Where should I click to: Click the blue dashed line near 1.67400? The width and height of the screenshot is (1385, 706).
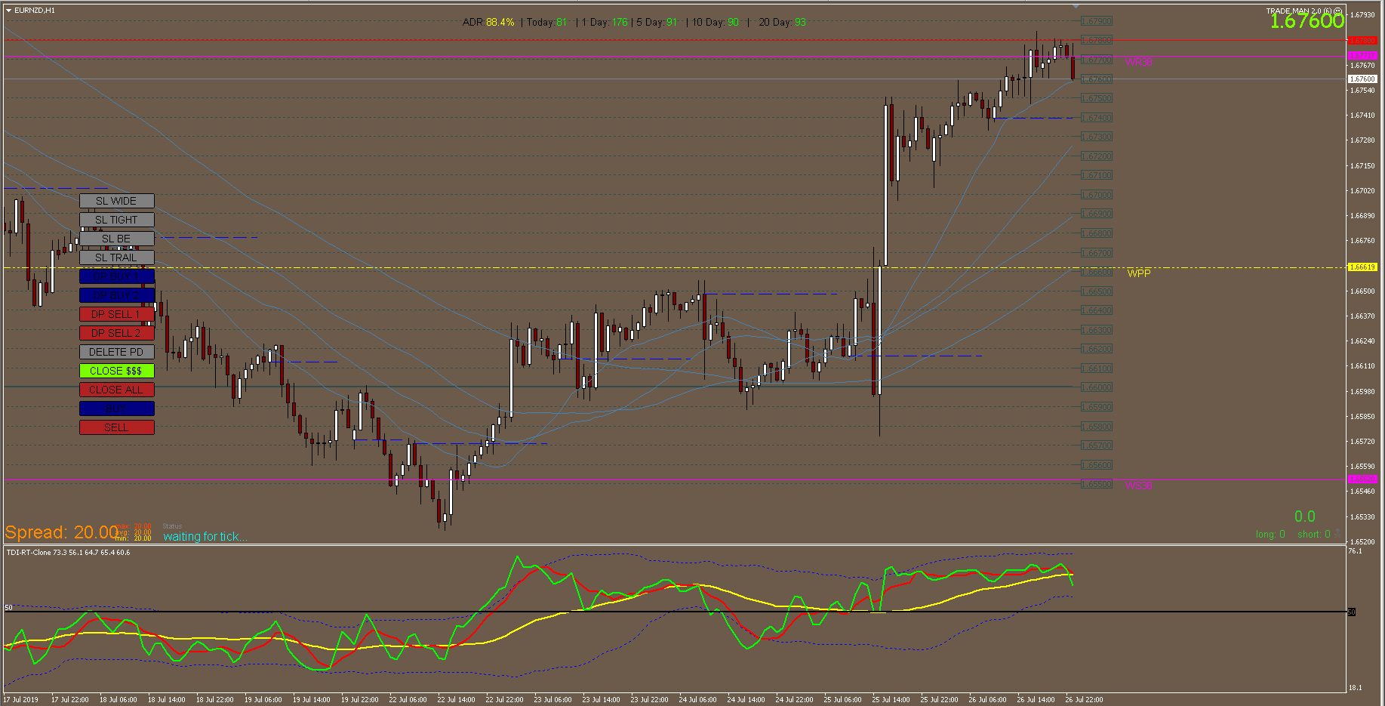coord(1033,118)
